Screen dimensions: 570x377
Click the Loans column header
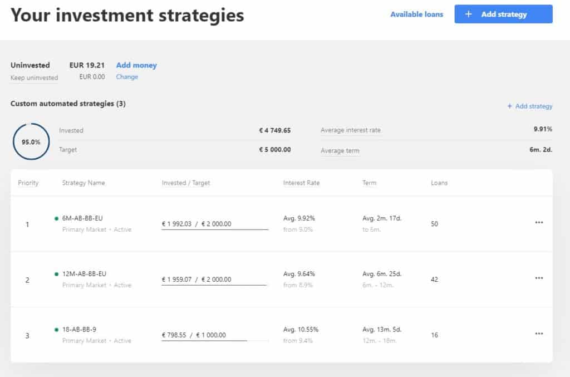[439, 183]
